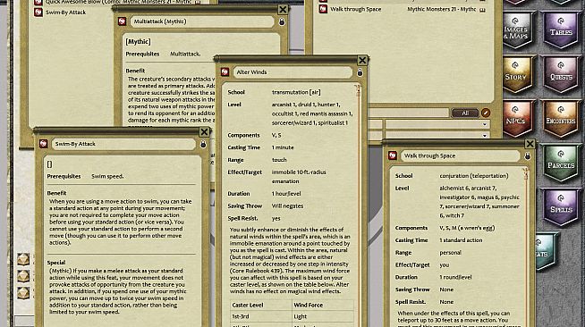Close the Swim-By Attack window

pyautogui.click(x=204, y=132)
